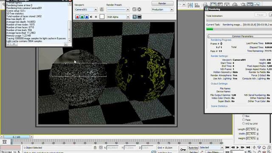Adjust the Length spinner arrows
The height and width of the screenshot is (153, 272).
tap(258, 129)
